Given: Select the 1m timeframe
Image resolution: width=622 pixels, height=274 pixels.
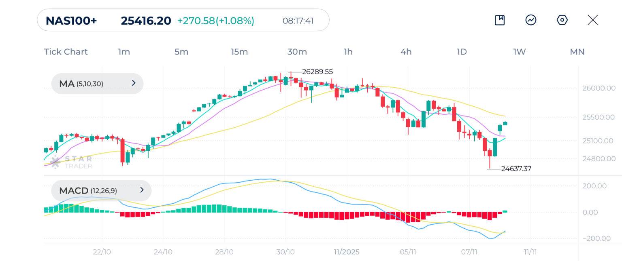Looking at the screenshot, I should (124, 52).
